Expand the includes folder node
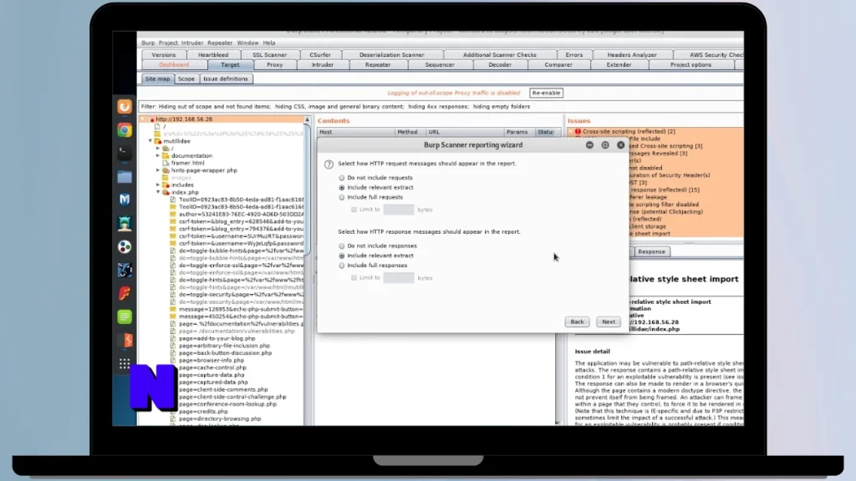Viewport: 856px width, 481px height. point(158,185)
